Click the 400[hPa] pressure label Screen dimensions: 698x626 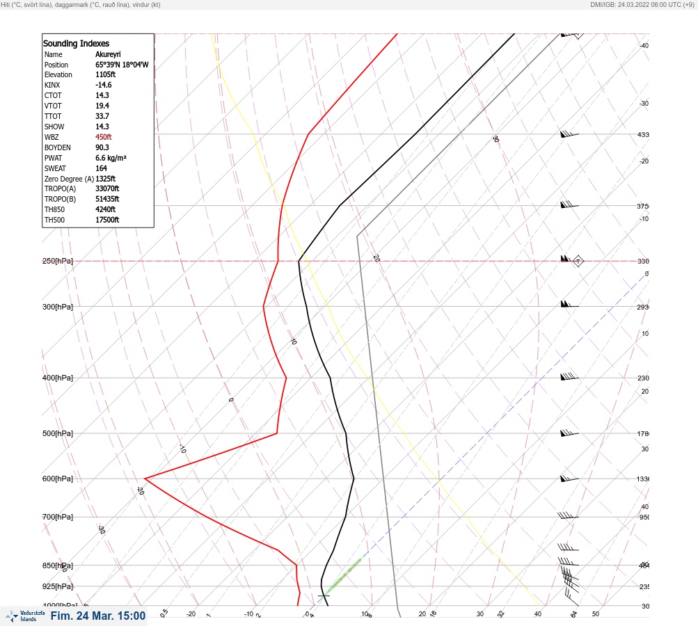click(x=58, y=378)
